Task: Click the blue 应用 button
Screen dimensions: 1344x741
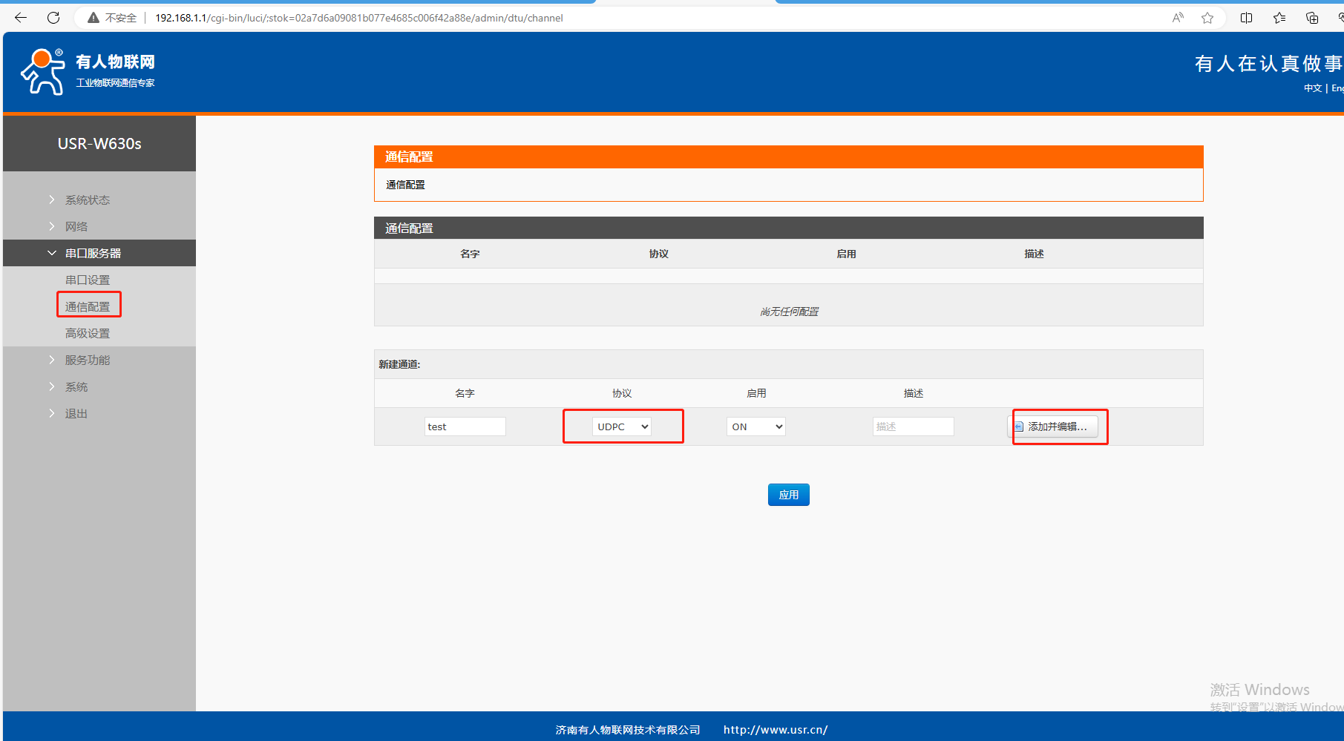Action: pos(788,495)
